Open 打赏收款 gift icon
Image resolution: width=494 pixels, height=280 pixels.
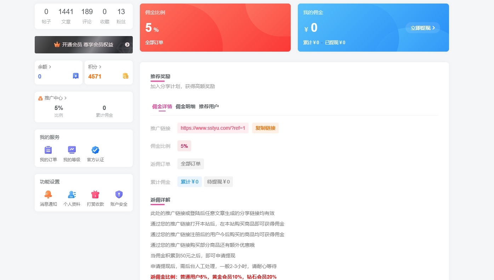click(x=95, y=194)
